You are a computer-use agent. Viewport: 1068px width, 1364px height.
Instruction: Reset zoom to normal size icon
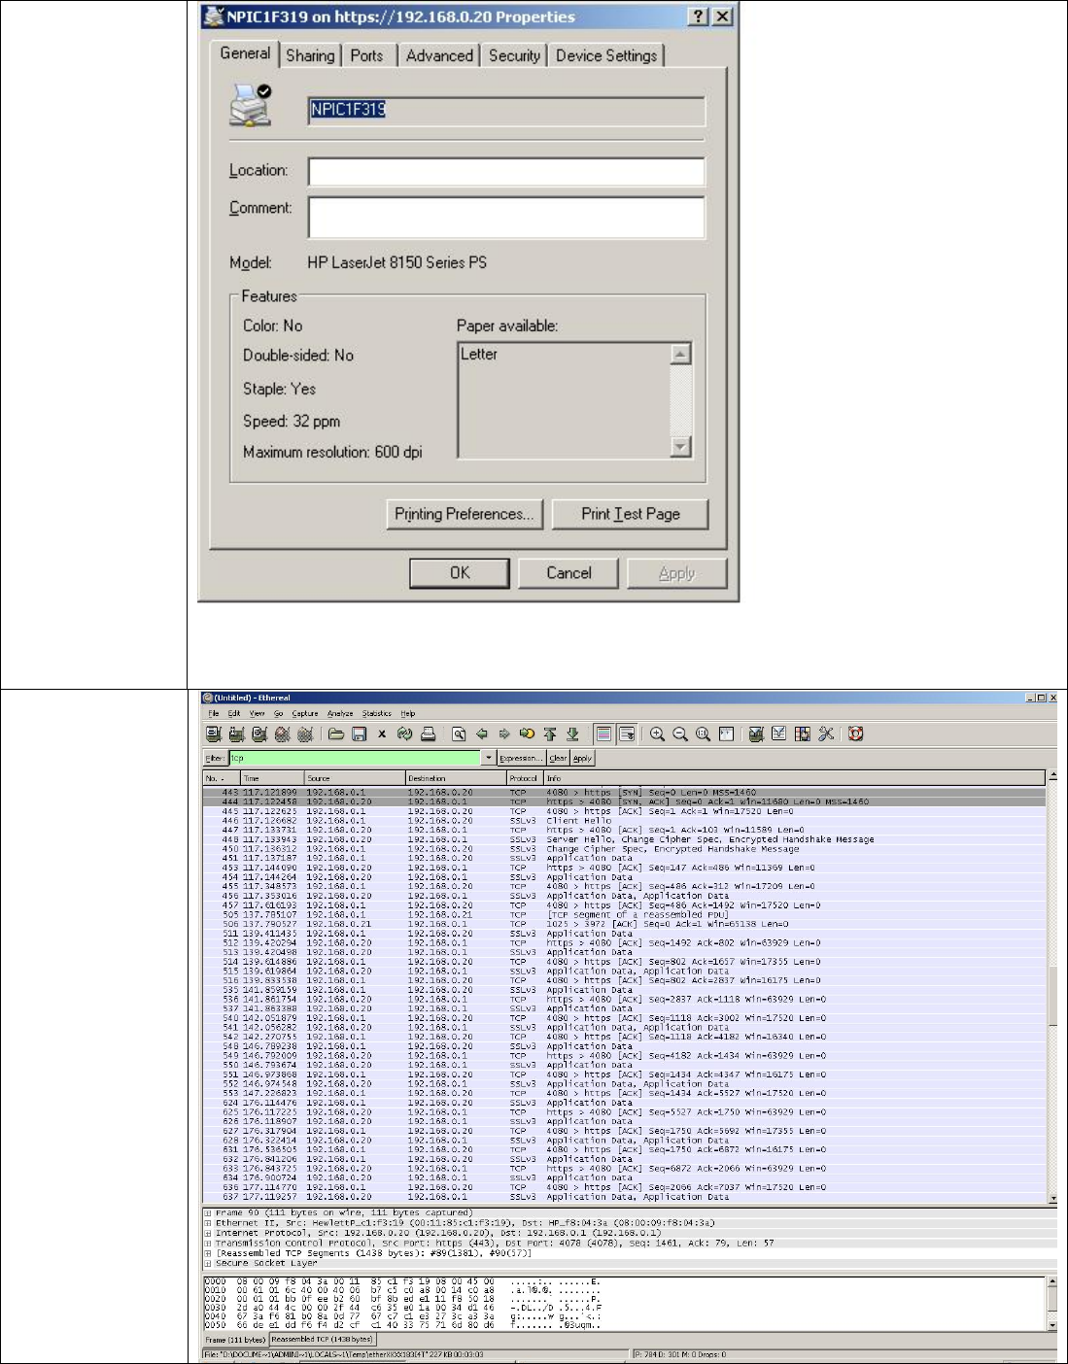(704, 734)
